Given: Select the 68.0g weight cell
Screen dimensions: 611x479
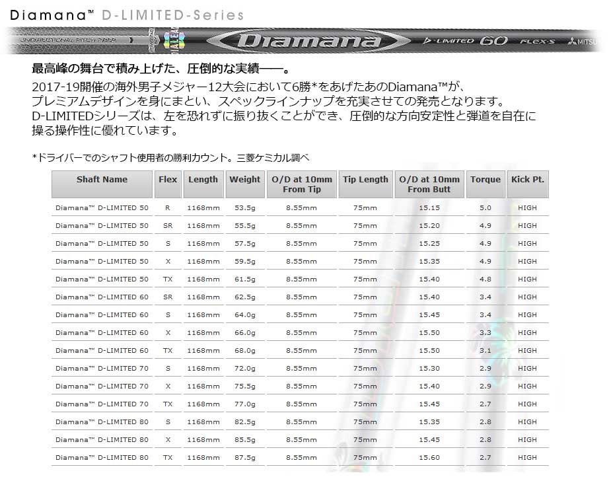Looking at the screenshot, I should point(244,351).
